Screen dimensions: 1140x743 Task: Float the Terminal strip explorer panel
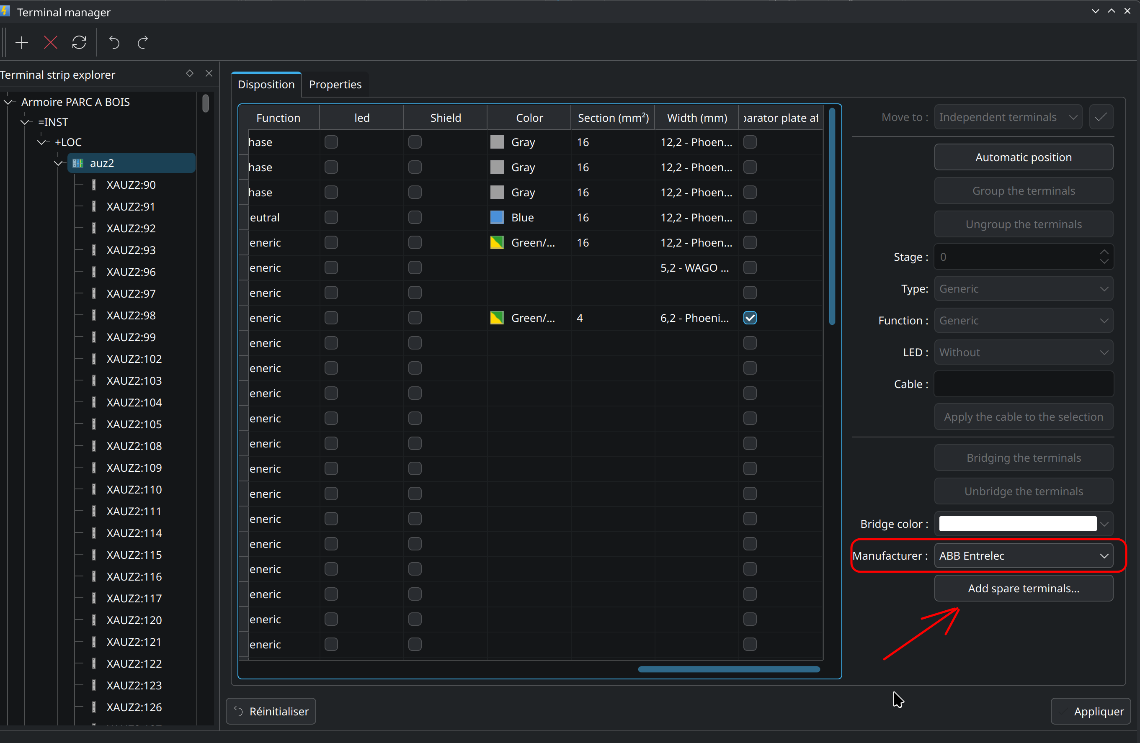pos(190,74)
